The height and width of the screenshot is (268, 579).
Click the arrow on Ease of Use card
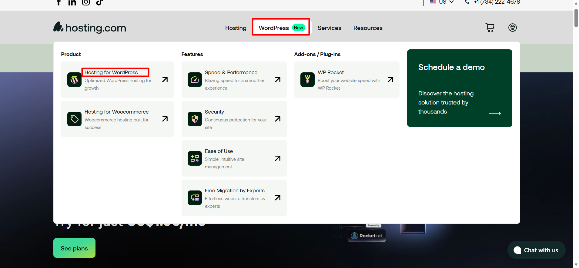278,158
